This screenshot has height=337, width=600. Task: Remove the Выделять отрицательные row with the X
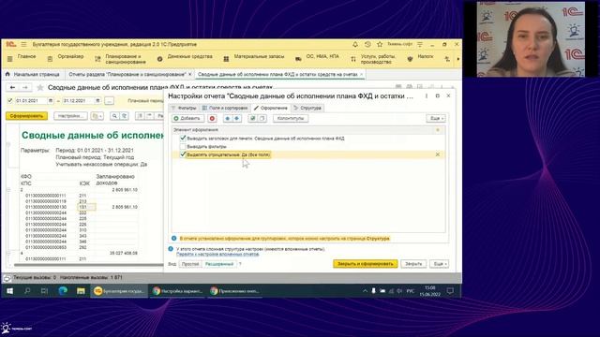[x=438, y=154]
